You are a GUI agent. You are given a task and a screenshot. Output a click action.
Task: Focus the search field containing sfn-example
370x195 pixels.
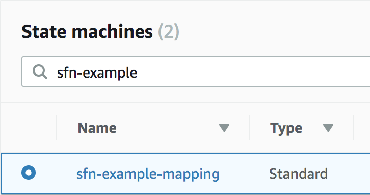pos(196,71)
